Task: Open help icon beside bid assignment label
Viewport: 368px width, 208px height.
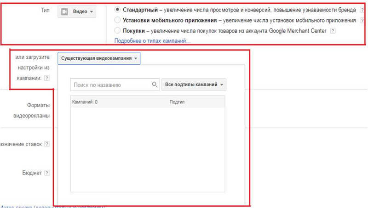Action: coord(46,144)
